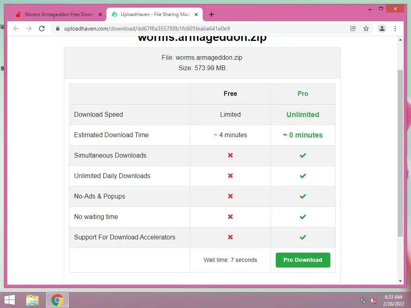Click the Limited speed cell
This screenshot has height=308, width=411.
coord(230,114)
